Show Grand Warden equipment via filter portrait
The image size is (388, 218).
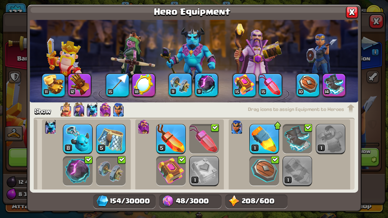[105, 109]
